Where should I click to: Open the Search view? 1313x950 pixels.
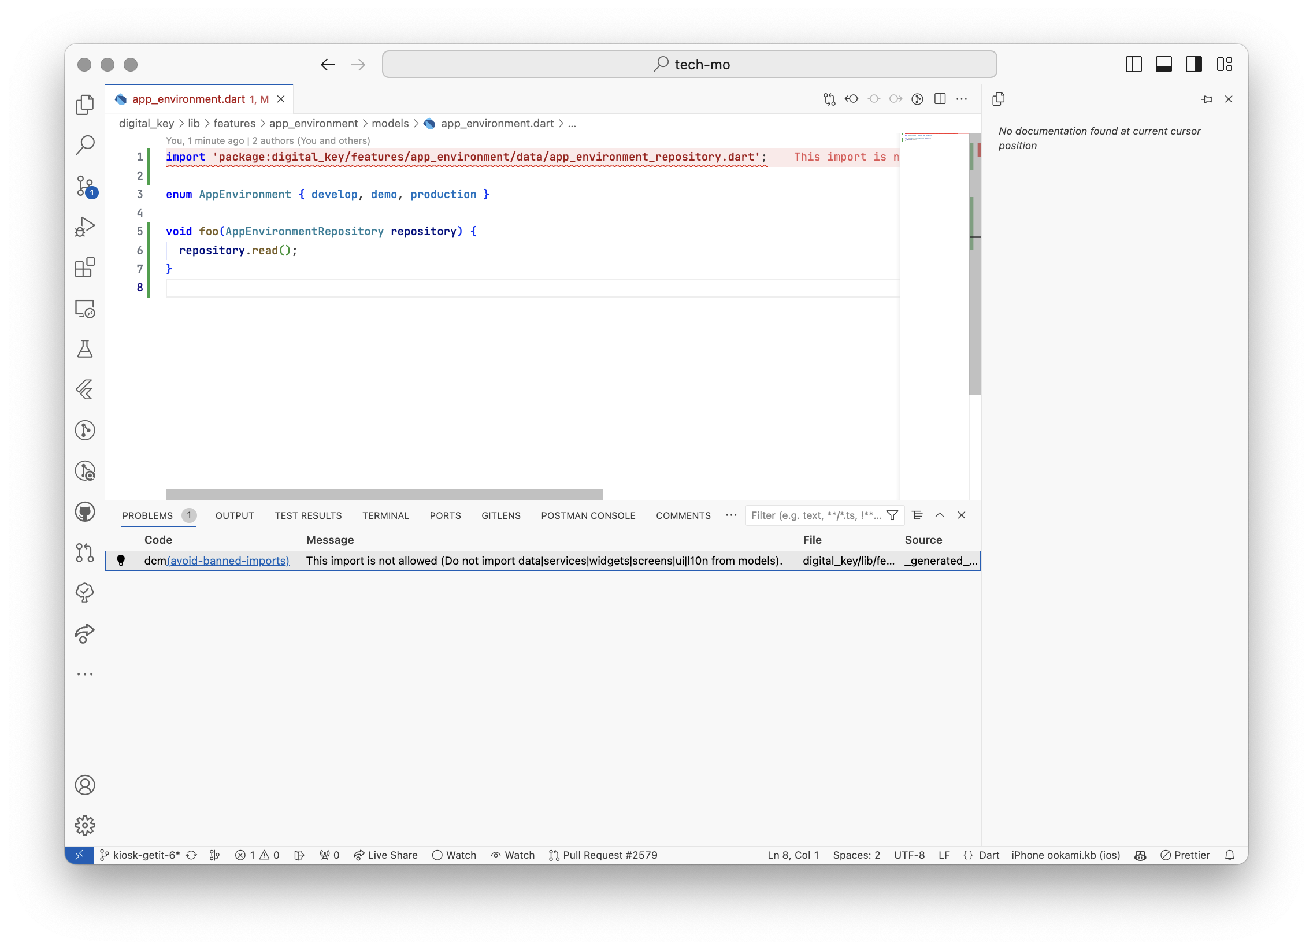coord(85,144)
